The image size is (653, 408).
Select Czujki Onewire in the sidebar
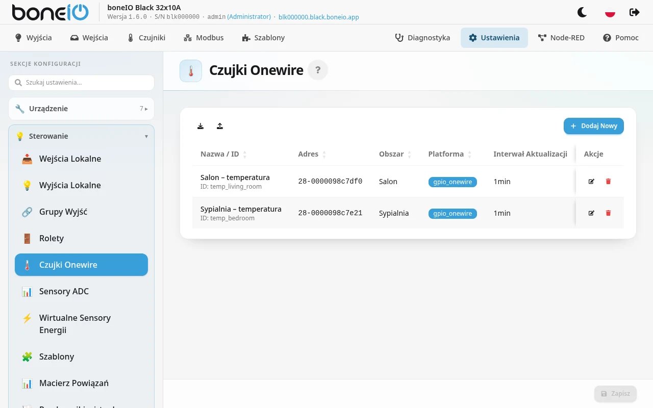pos(81,265)
